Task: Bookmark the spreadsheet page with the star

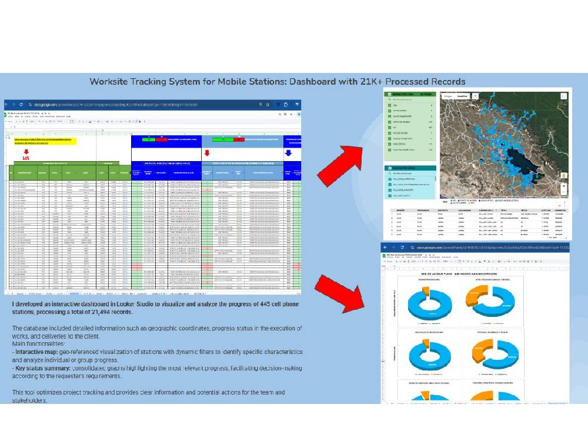Action: 268,105
